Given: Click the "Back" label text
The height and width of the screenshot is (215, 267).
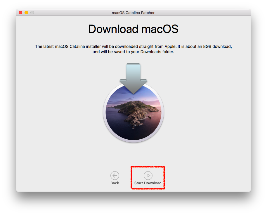Looking at the screenshot, I should click(115, 183).
